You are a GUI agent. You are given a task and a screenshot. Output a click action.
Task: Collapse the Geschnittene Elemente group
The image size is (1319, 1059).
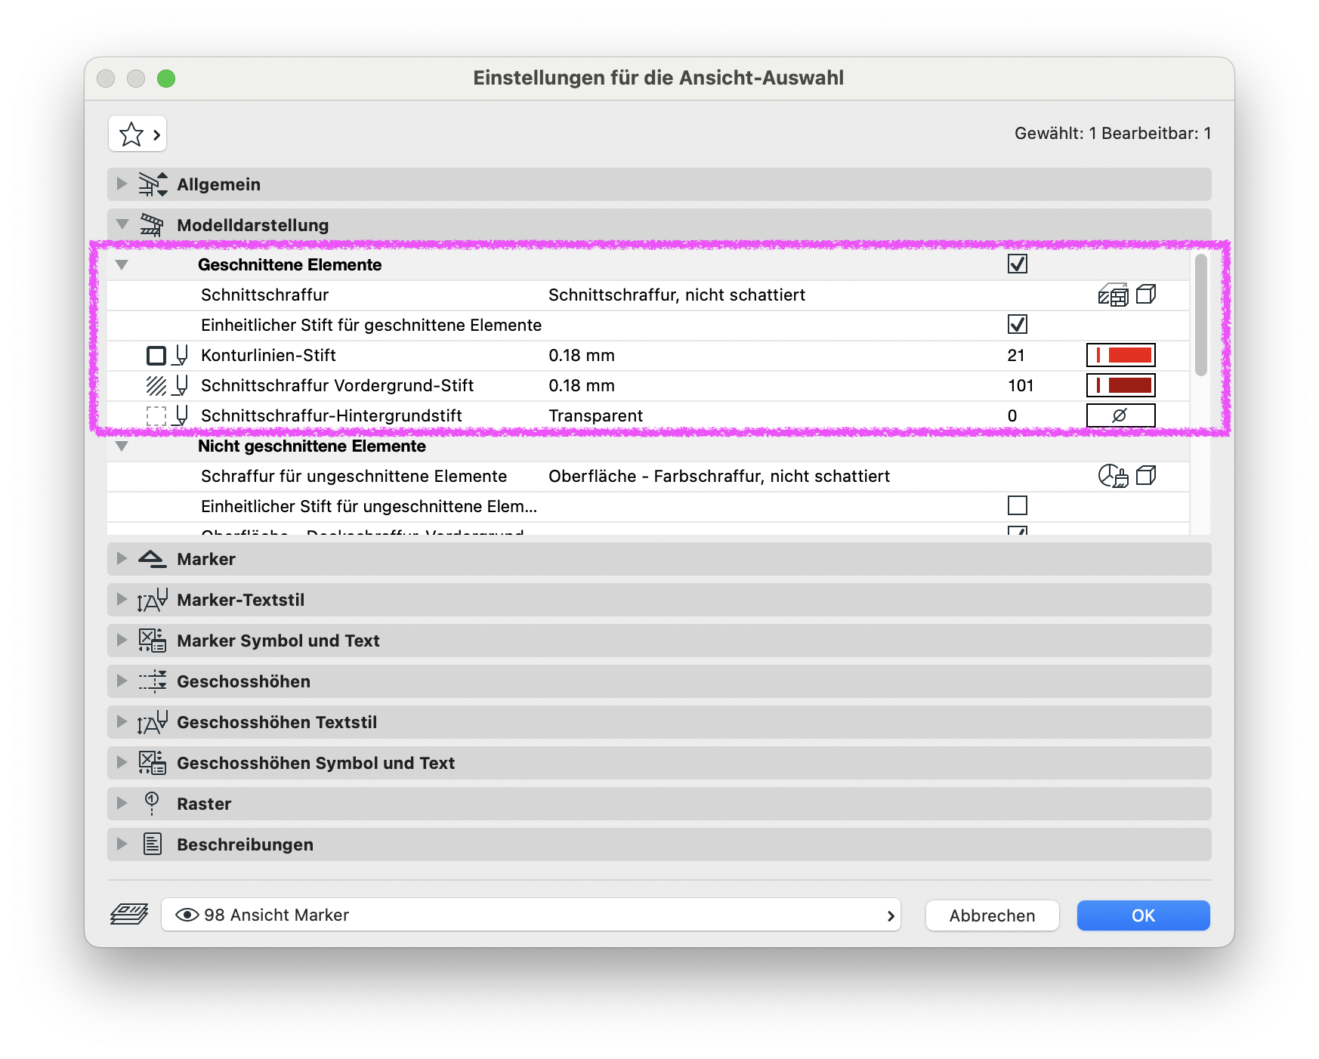[x=122, y=265]
